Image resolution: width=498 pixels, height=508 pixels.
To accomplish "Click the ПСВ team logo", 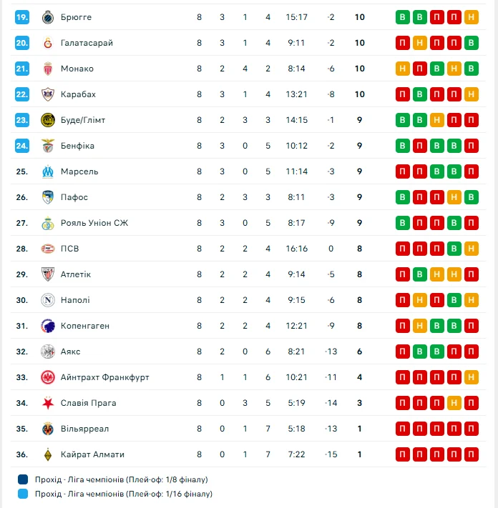I will pos(48,249).
